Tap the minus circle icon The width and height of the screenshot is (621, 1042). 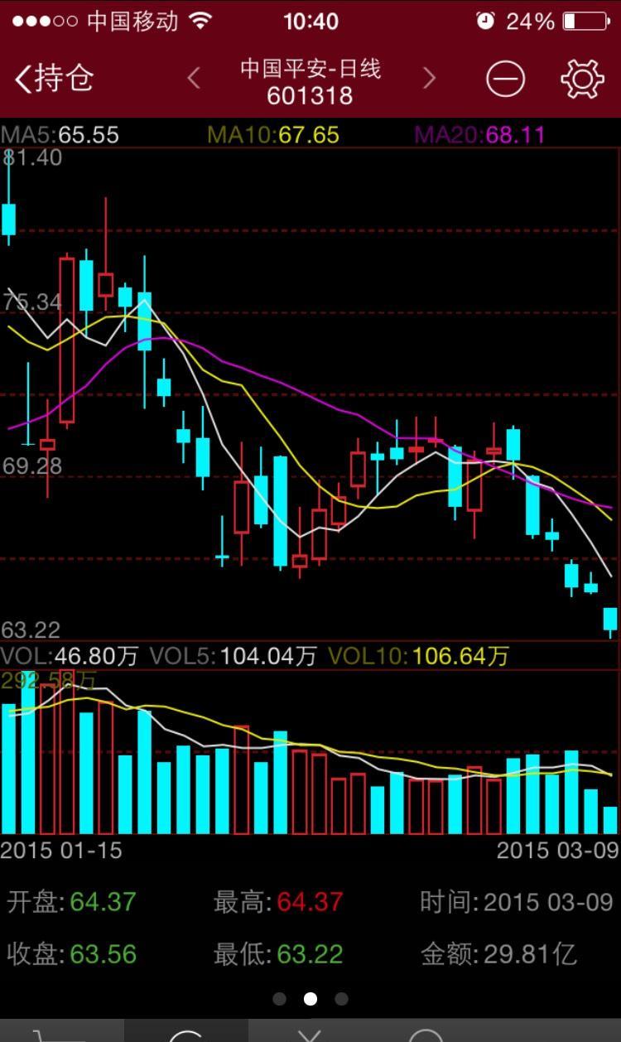coord(505,79)
